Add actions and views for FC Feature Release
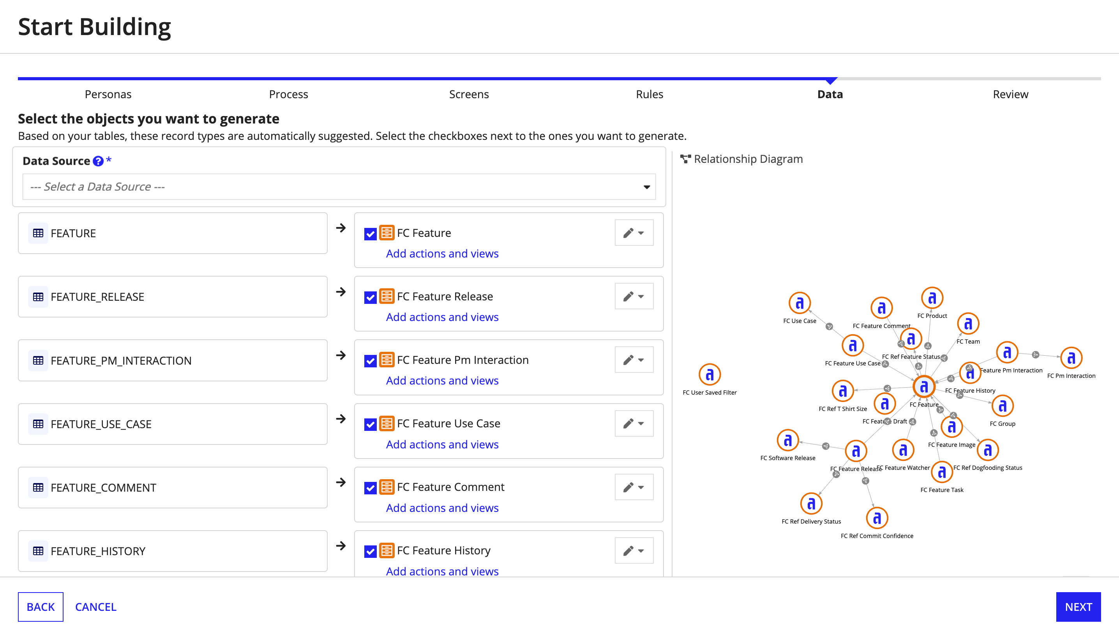 point(442,317)
